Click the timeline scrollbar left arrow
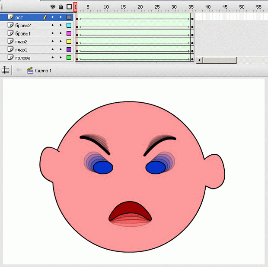This screenshot has height=267, width=268. pyautogui.click(x=199, y=60)
